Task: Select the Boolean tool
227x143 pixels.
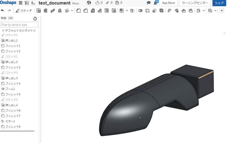Action: coord(140,10)
